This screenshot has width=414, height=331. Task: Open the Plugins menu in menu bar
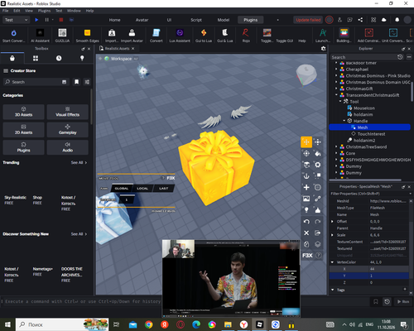coord(44,11)
